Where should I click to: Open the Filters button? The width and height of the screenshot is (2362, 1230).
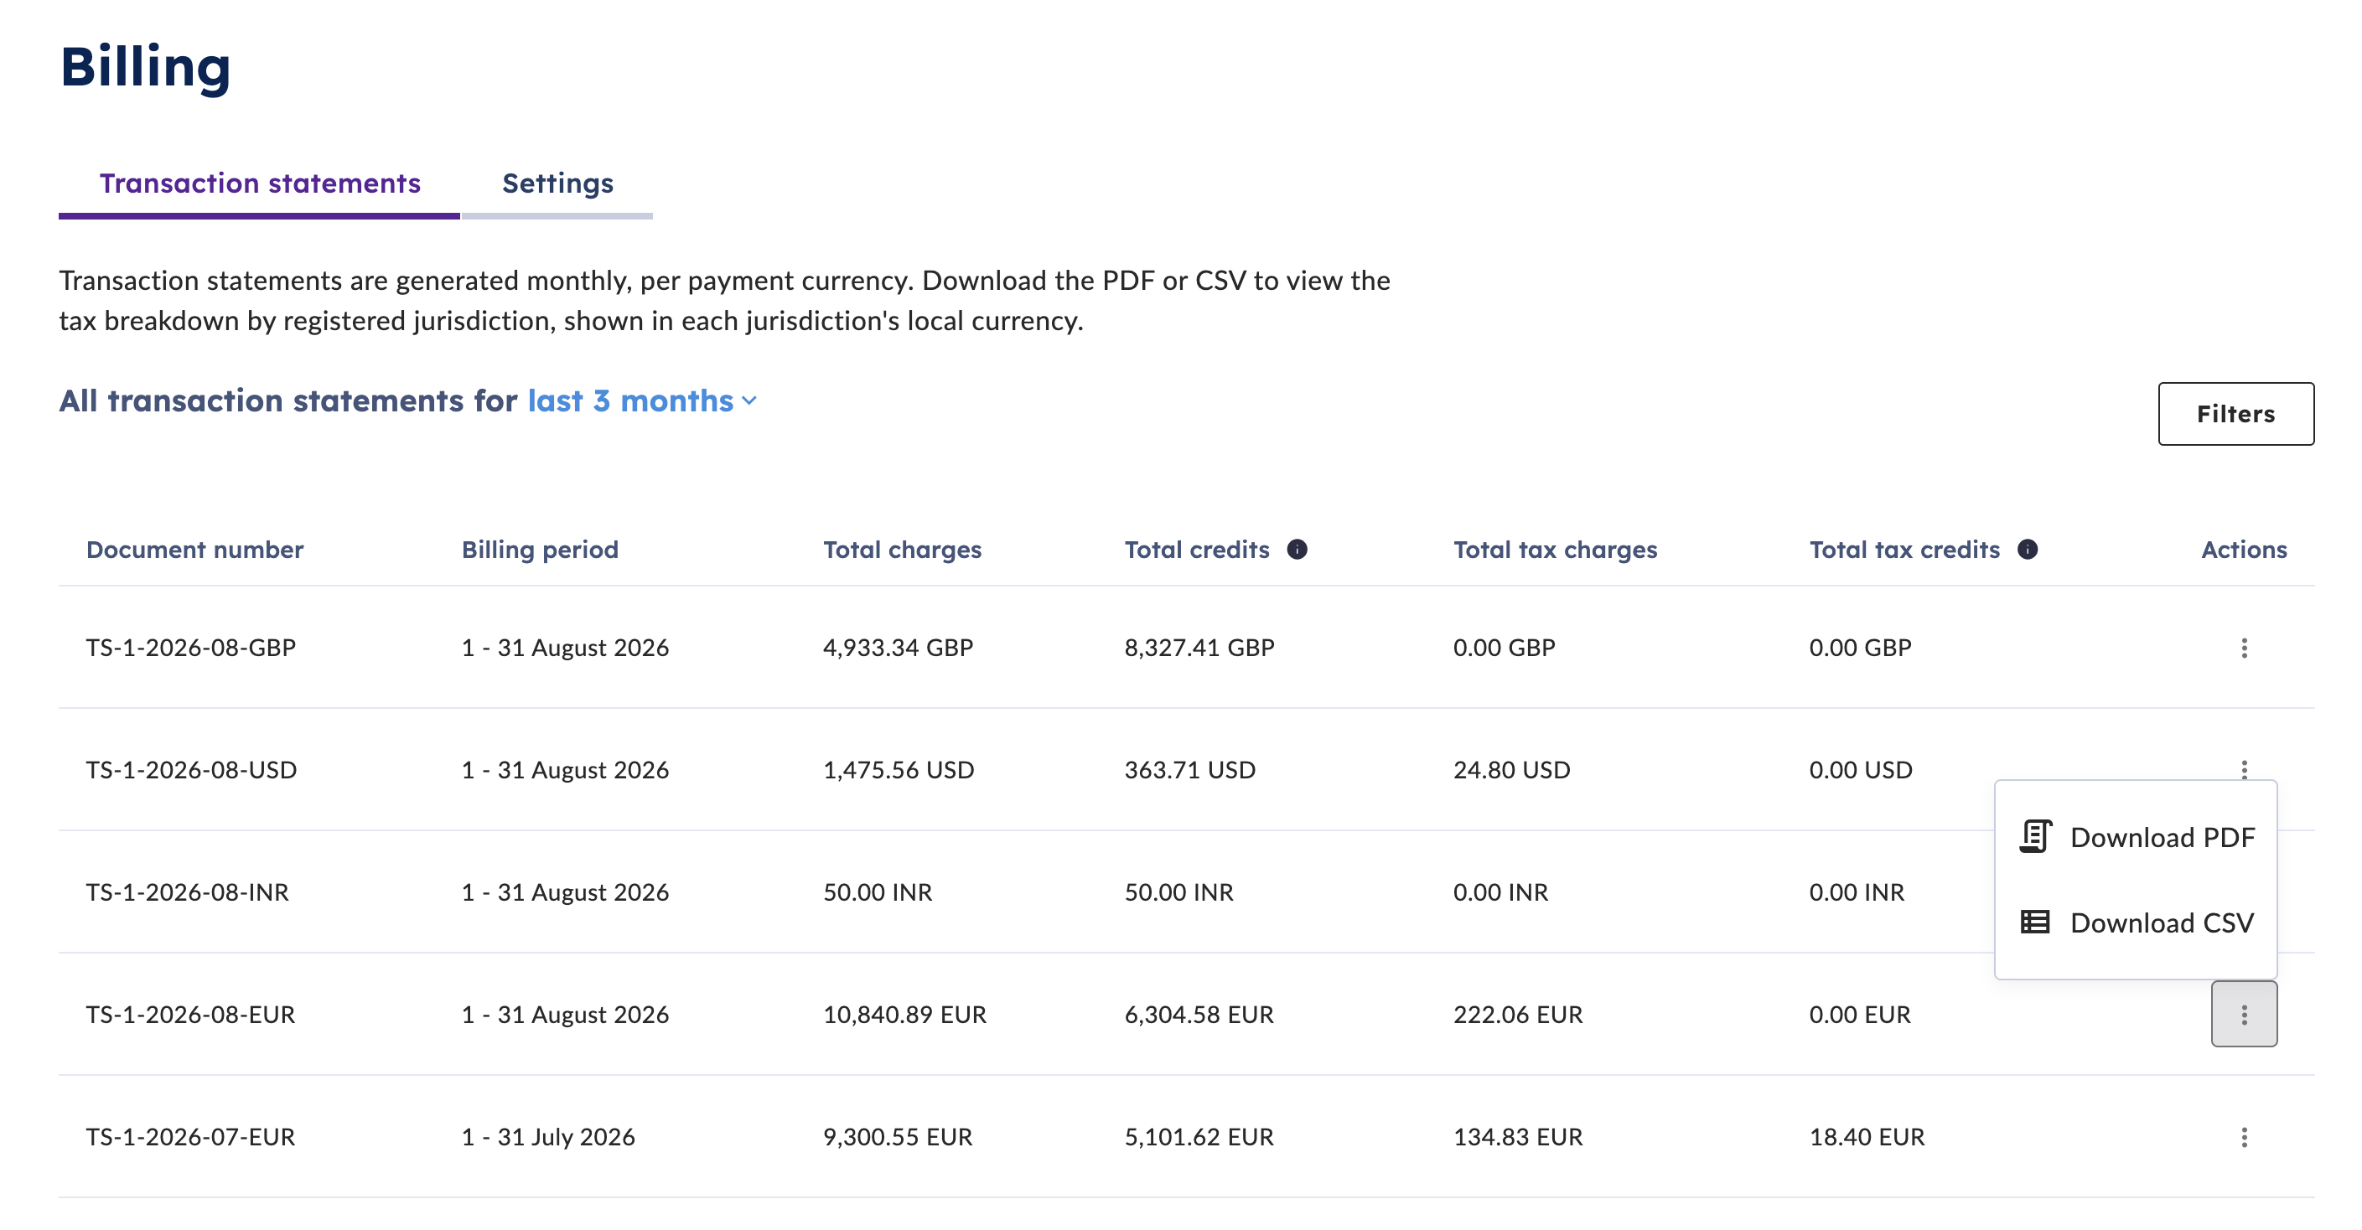click(x=2235, y=414)
